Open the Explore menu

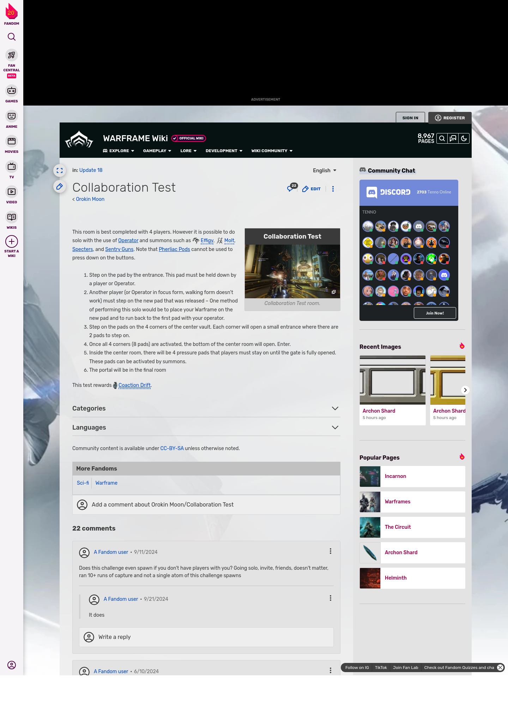[119, 151]
